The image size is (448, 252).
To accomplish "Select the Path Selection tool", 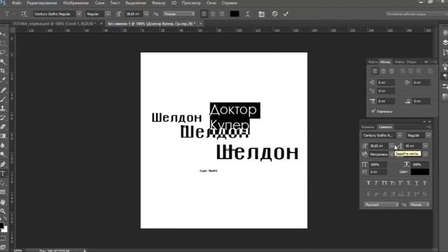I will coord(3,183).
